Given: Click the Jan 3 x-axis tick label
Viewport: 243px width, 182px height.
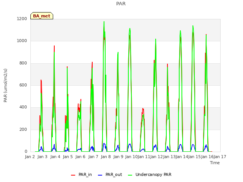Looking at the screenshot, I should pos(43,157).
